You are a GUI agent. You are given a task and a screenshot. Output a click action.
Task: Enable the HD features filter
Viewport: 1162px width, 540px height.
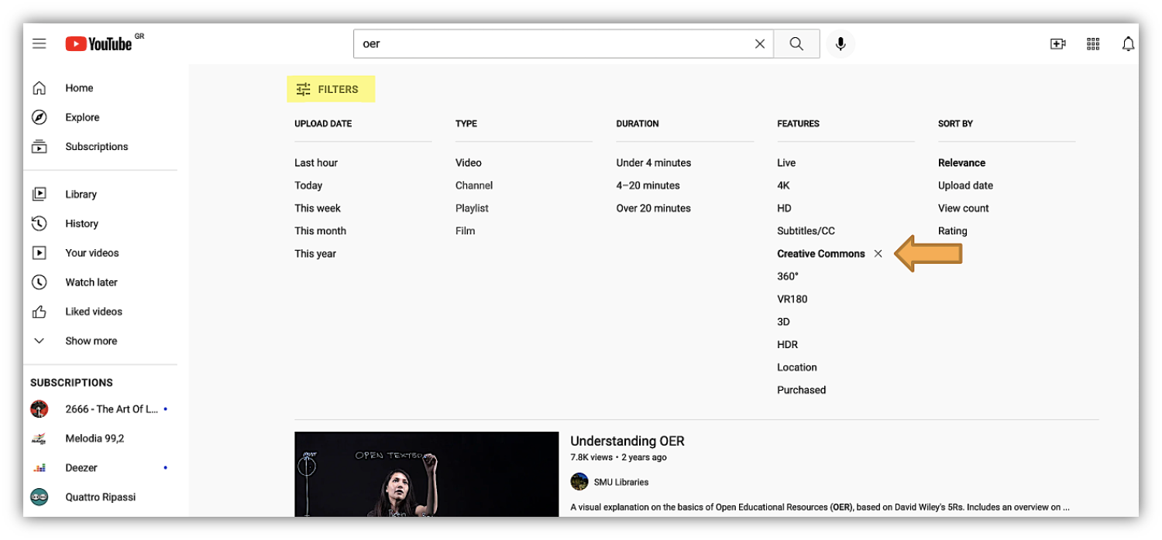coord(784,207)
